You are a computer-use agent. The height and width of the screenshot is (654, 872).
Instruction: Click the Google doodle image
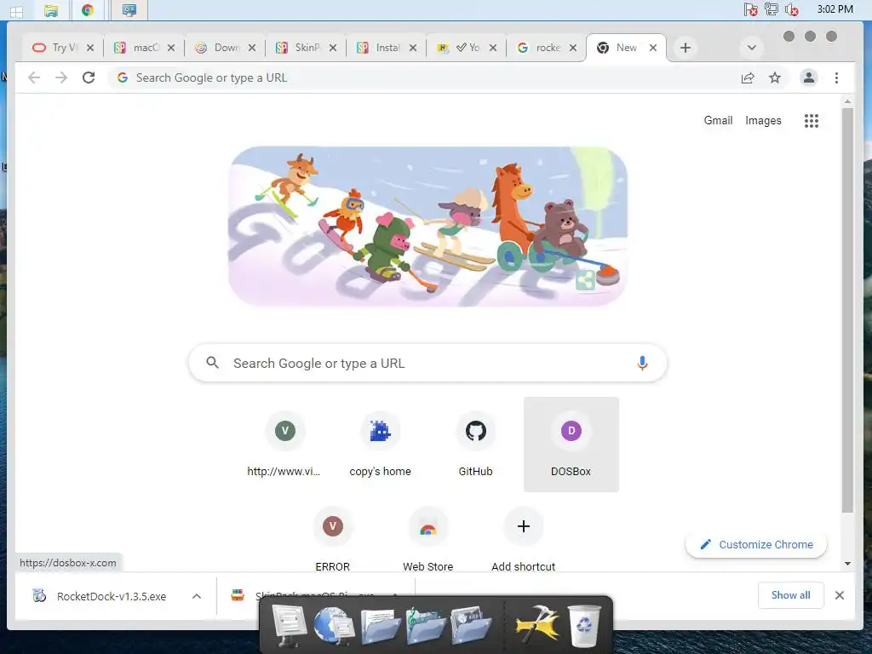(428, 227)
